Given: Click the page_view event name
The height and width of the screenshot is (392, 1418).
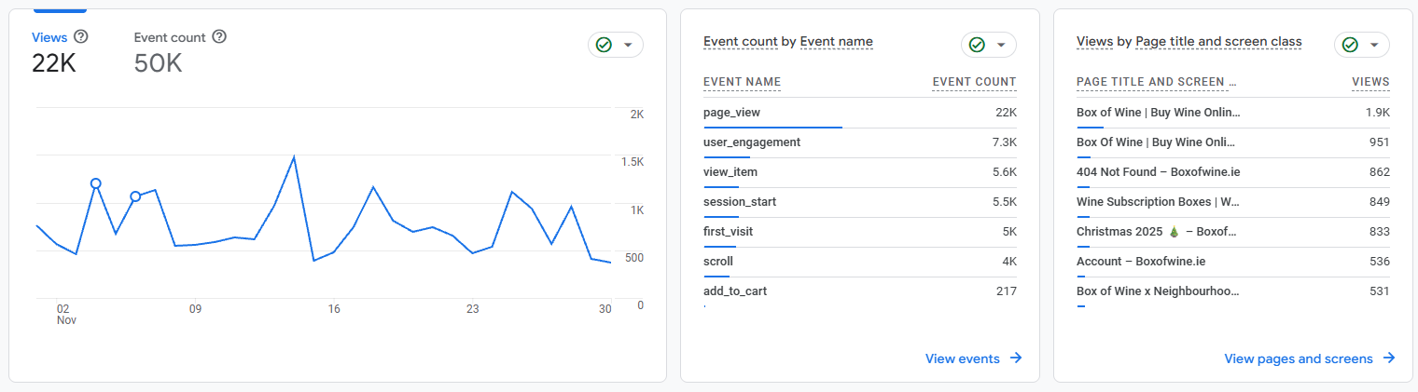Looking at the screenshot, I should [x=732, y=112].
